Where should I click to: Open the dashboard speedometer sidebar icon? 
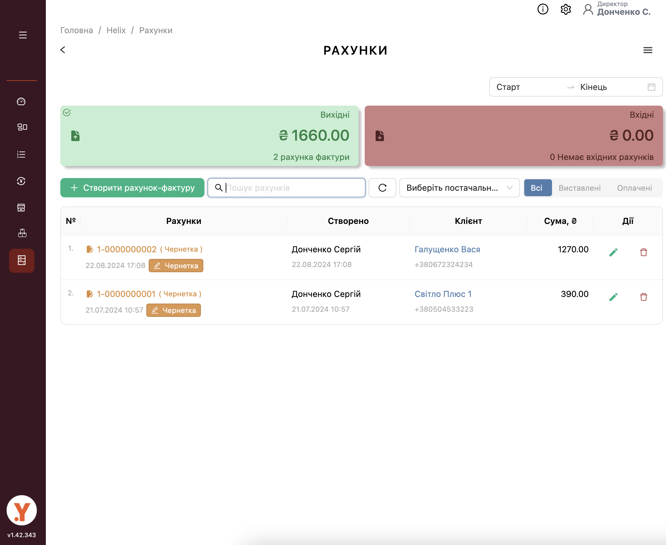click(21, 101)
